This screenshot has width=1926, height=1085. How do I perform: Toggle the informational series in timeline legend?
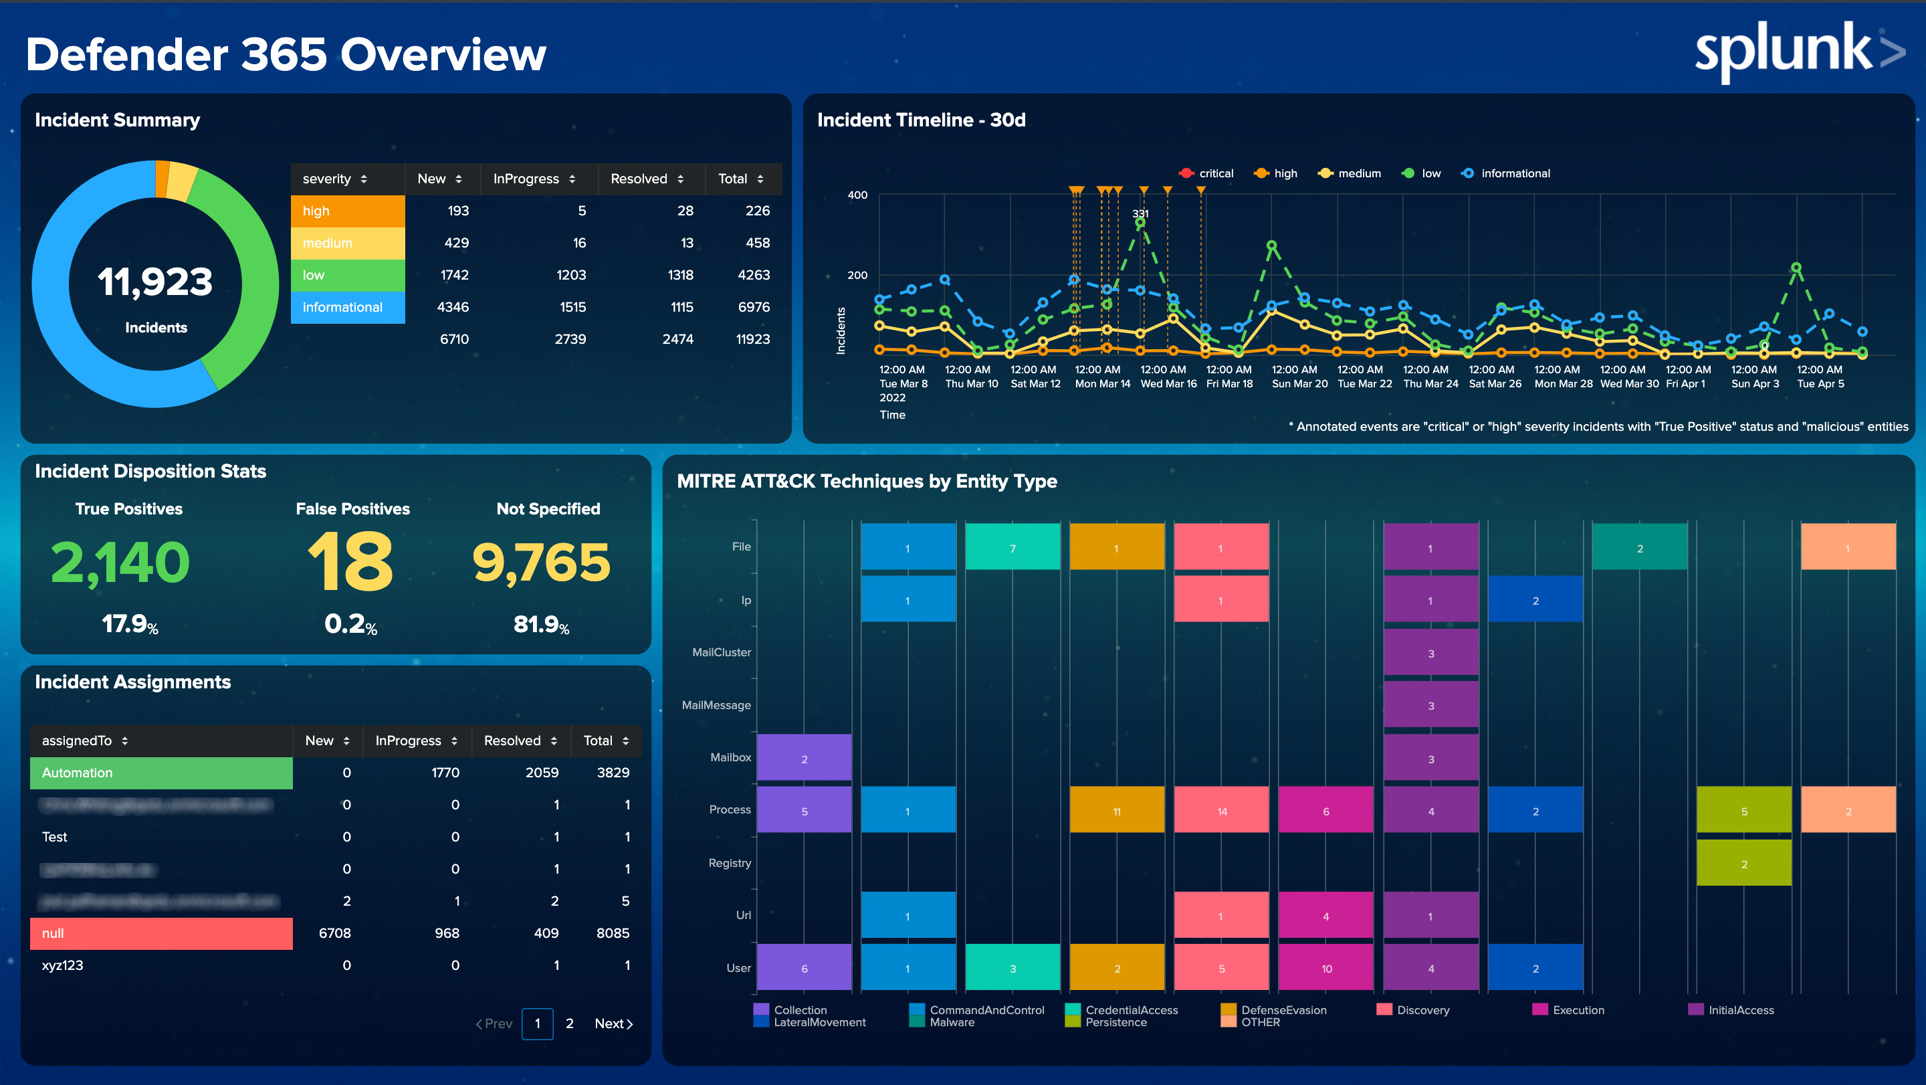1506,173
